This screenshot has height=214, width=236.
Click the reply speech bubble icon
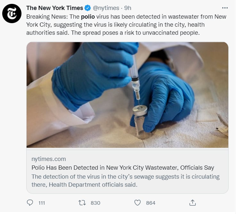coord(30,203)
